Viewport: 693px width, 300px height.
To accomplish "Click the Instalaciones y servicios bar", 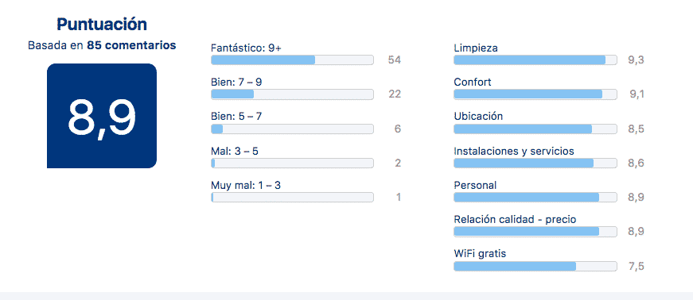I will 535,163.
